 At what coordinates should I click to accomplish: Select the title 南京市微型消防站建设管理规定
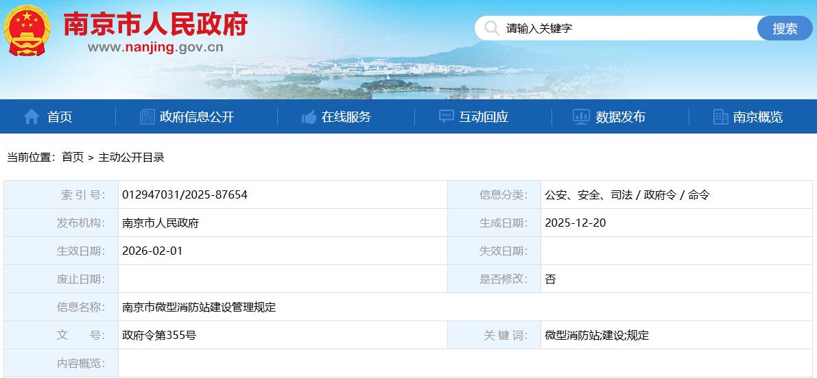coord(198,307)
